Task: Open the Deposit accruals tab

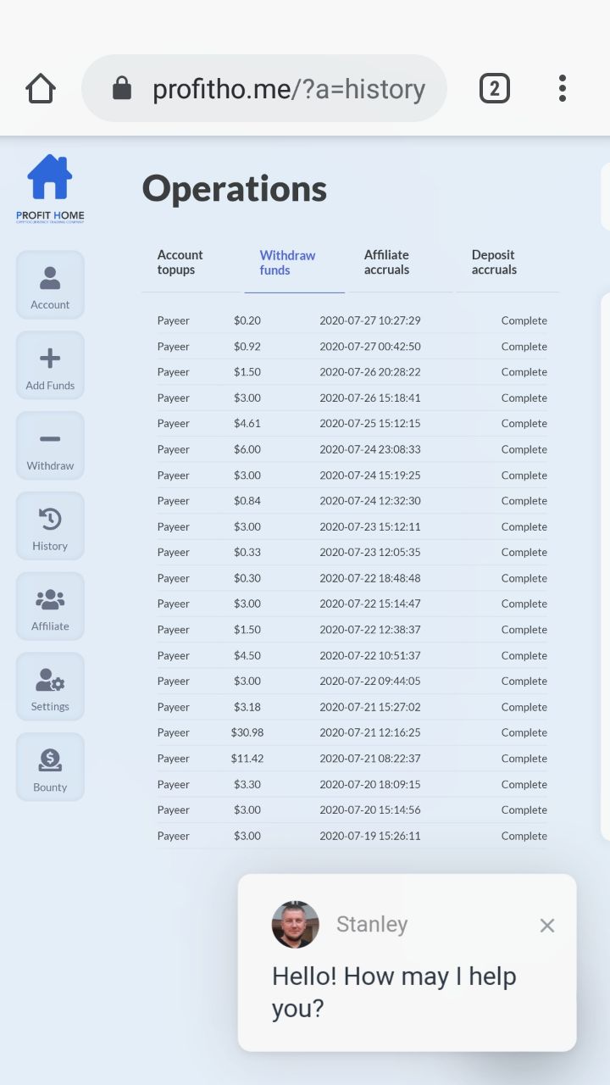Action: coord(494,263)
